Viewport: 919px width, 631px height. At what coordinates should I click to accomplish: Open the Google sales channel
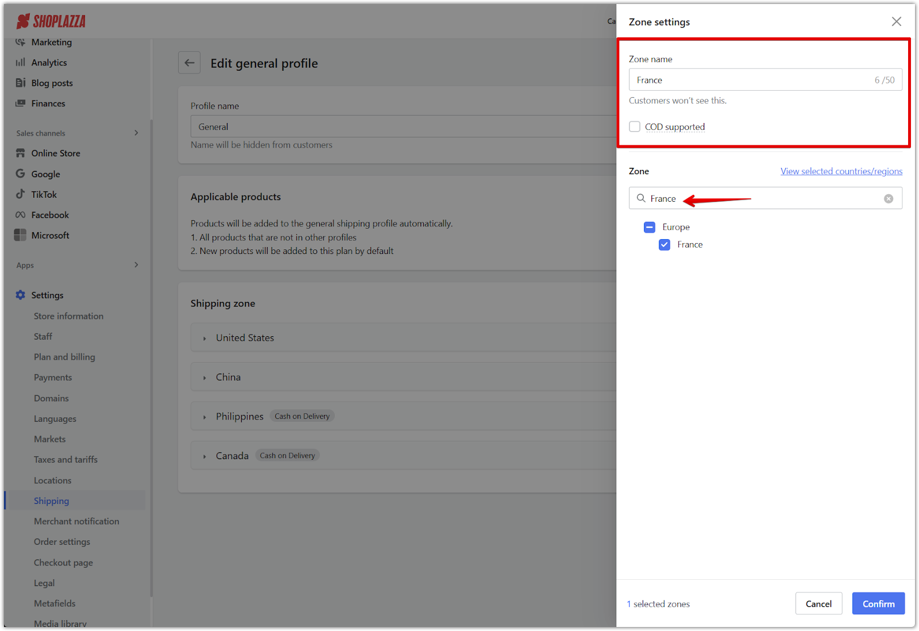point(45,174)
